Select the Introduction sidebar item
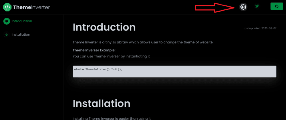Image resolution: width=286 pixels, height=120 pixels. click(x=22, y=21)
